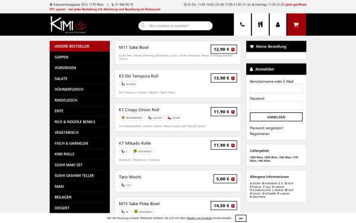Open Fisch & Garnelen category

click(x=80, y=143)
